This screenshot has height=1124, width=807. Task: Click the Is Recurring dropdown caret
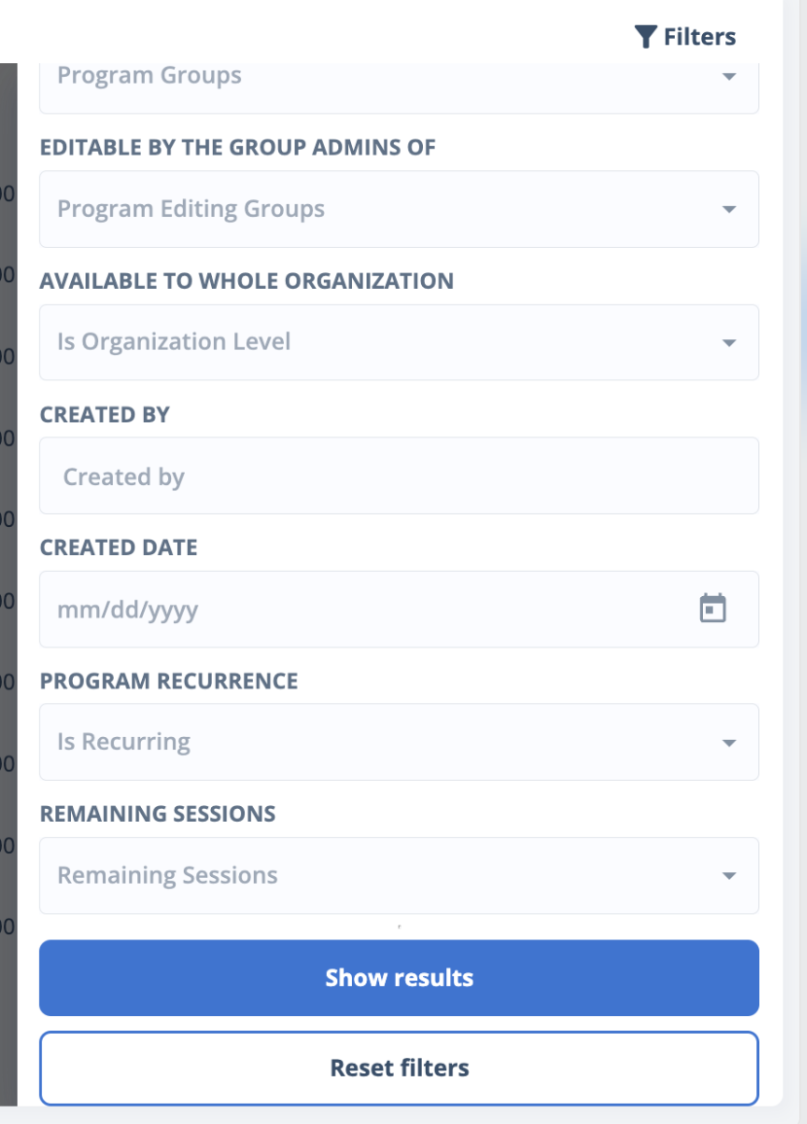point(729,744)
